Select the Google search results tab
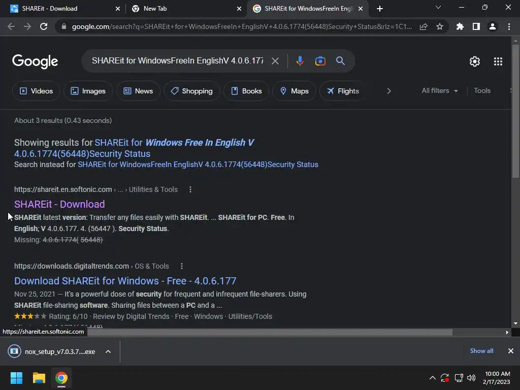Screen dimensions: 520x390 tap(308, 9)
